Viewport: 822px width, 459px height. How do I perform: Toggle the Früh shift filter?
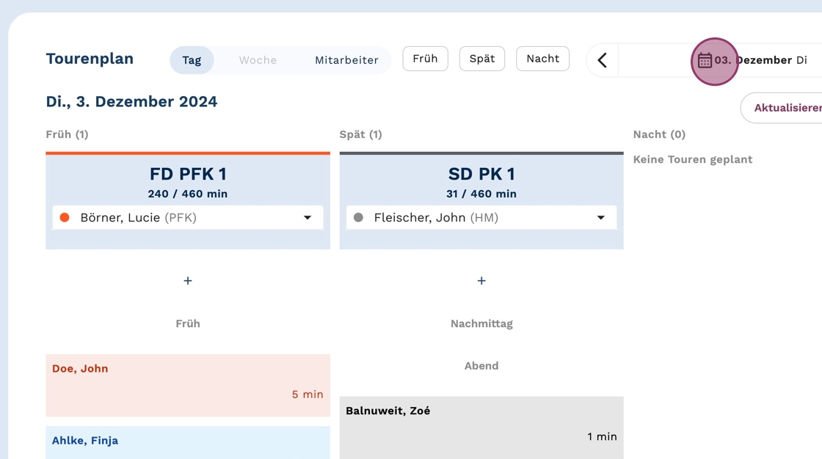pos(425,59)
